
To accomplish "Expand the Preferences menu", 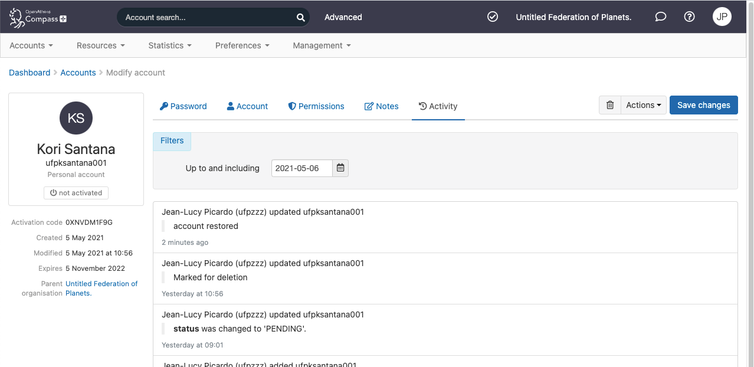I will pyautogui.click(x=241, y=45).
